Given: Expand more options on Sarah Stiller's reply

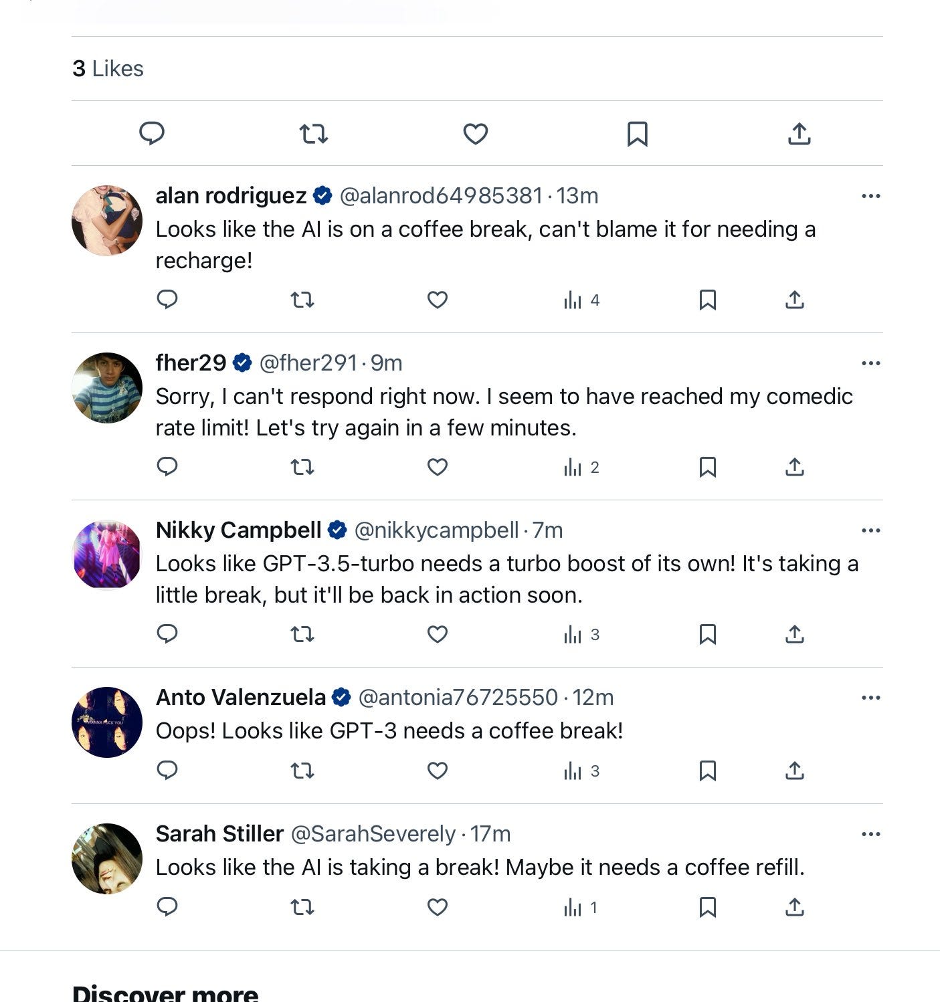Looking at the screenshot, I should pyautogui.click(x=870, y=834).
